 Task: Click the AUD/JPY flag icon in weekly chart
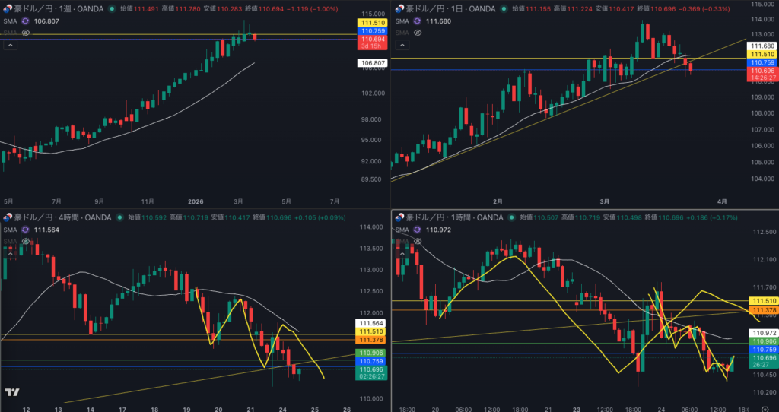point(8,8)
